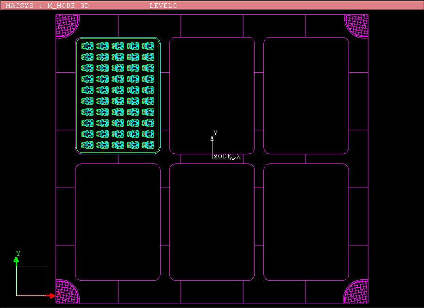Select the middle cyan part in the top row

click(x=118, y=46)
